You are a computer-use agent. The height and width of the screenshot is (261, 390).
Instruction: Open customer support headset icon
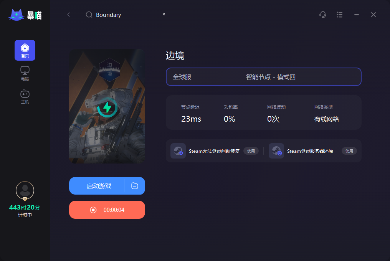point(323,15)
